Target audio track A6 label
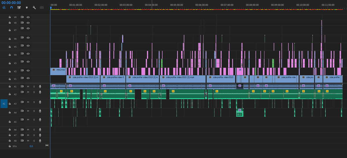Image resolution: width=347 pixels, height=158 pixels. coord(15,130)
